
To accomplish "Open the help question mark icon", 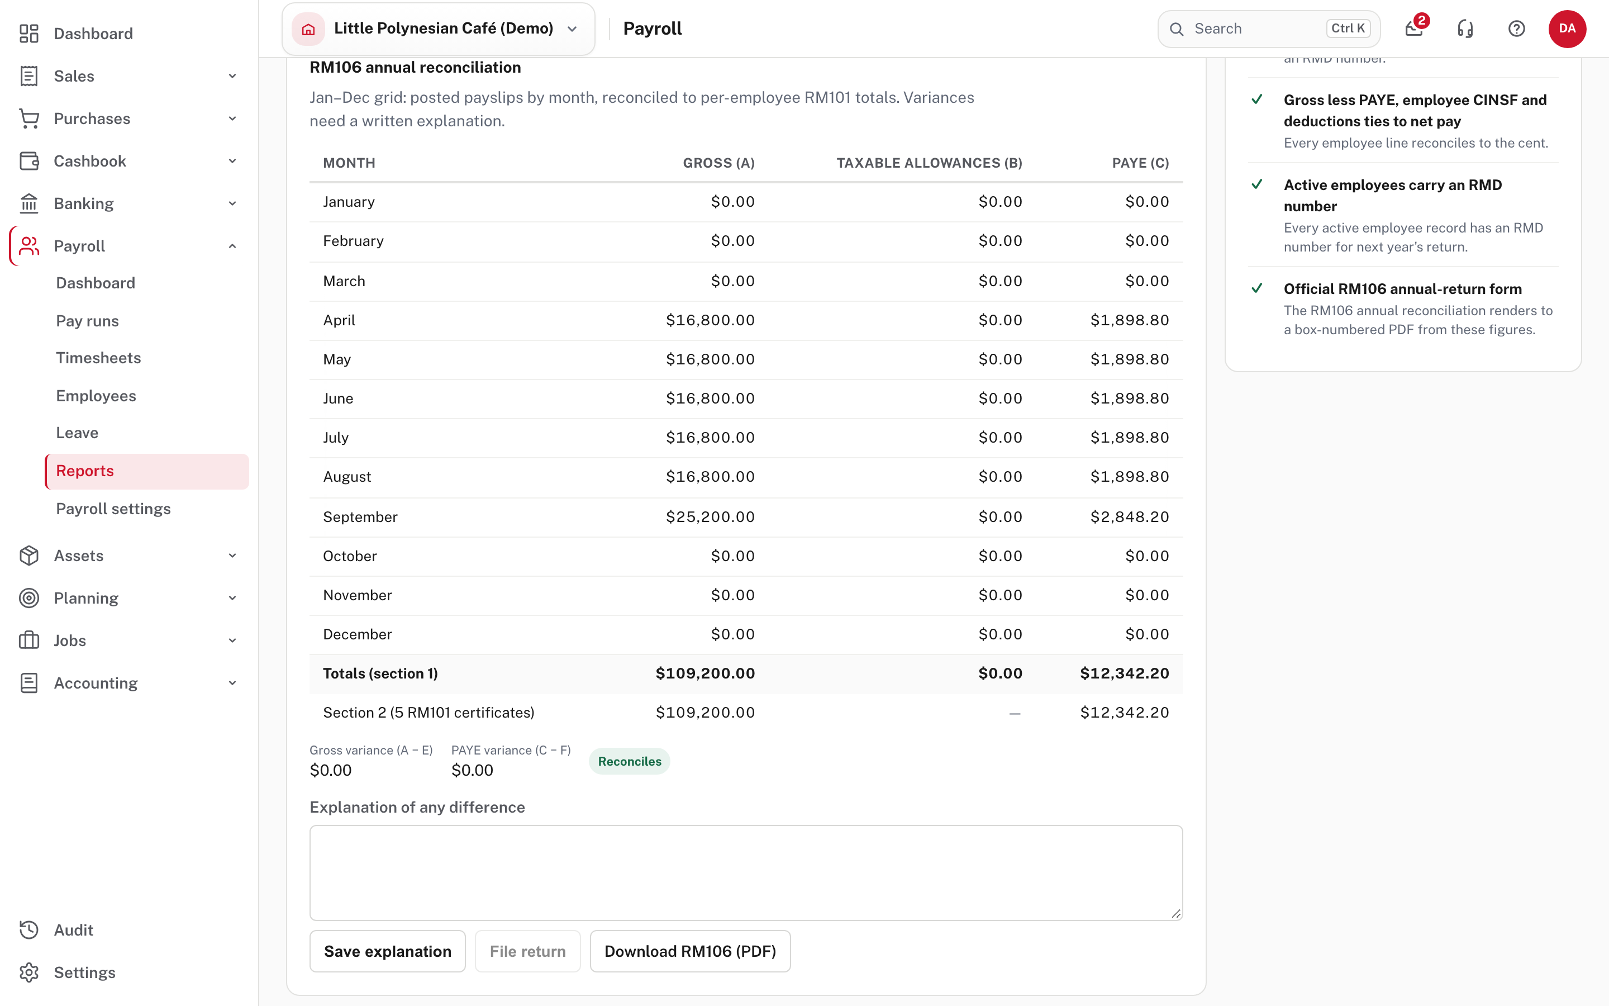I will tap(1517, 29).
